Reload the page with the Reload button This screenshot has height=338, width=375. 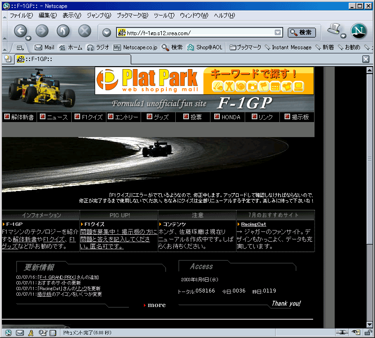[x=63, y=31]
